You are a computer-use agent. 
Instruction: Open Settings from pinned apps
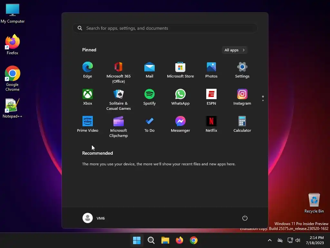(x=242, y=70)
